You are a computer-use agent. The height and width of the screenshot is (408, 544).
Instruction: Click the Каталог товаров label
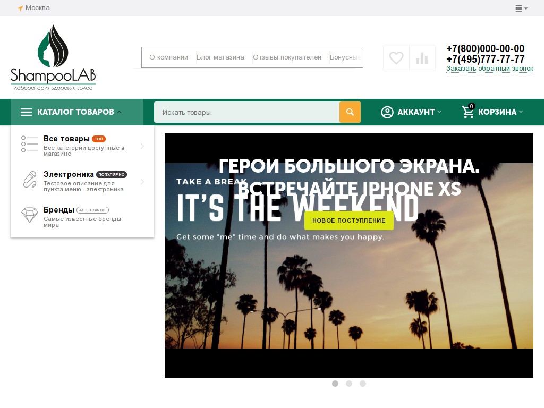pos(75,112)
